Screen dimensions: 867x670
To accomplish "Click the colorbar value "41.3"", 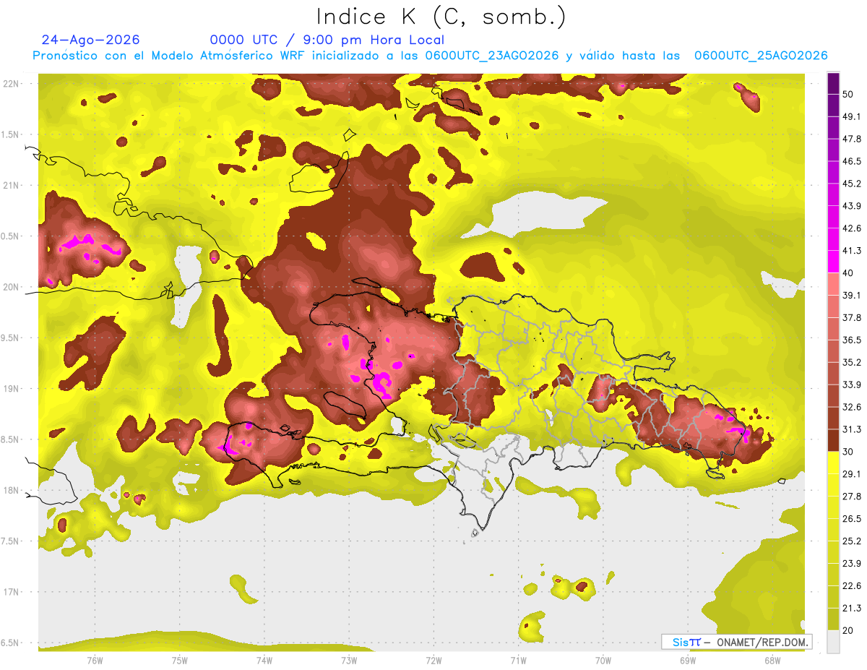I will coord(851,251).
